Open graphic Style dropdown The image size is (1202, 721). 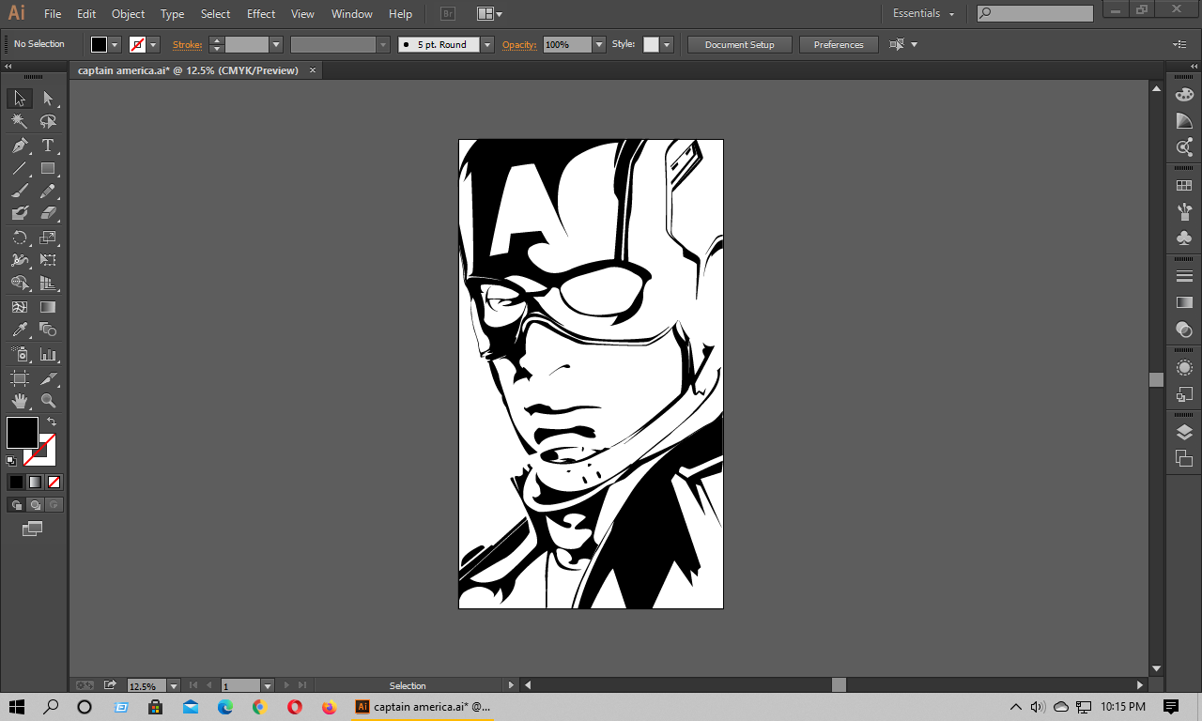click(x=667, y=44)
